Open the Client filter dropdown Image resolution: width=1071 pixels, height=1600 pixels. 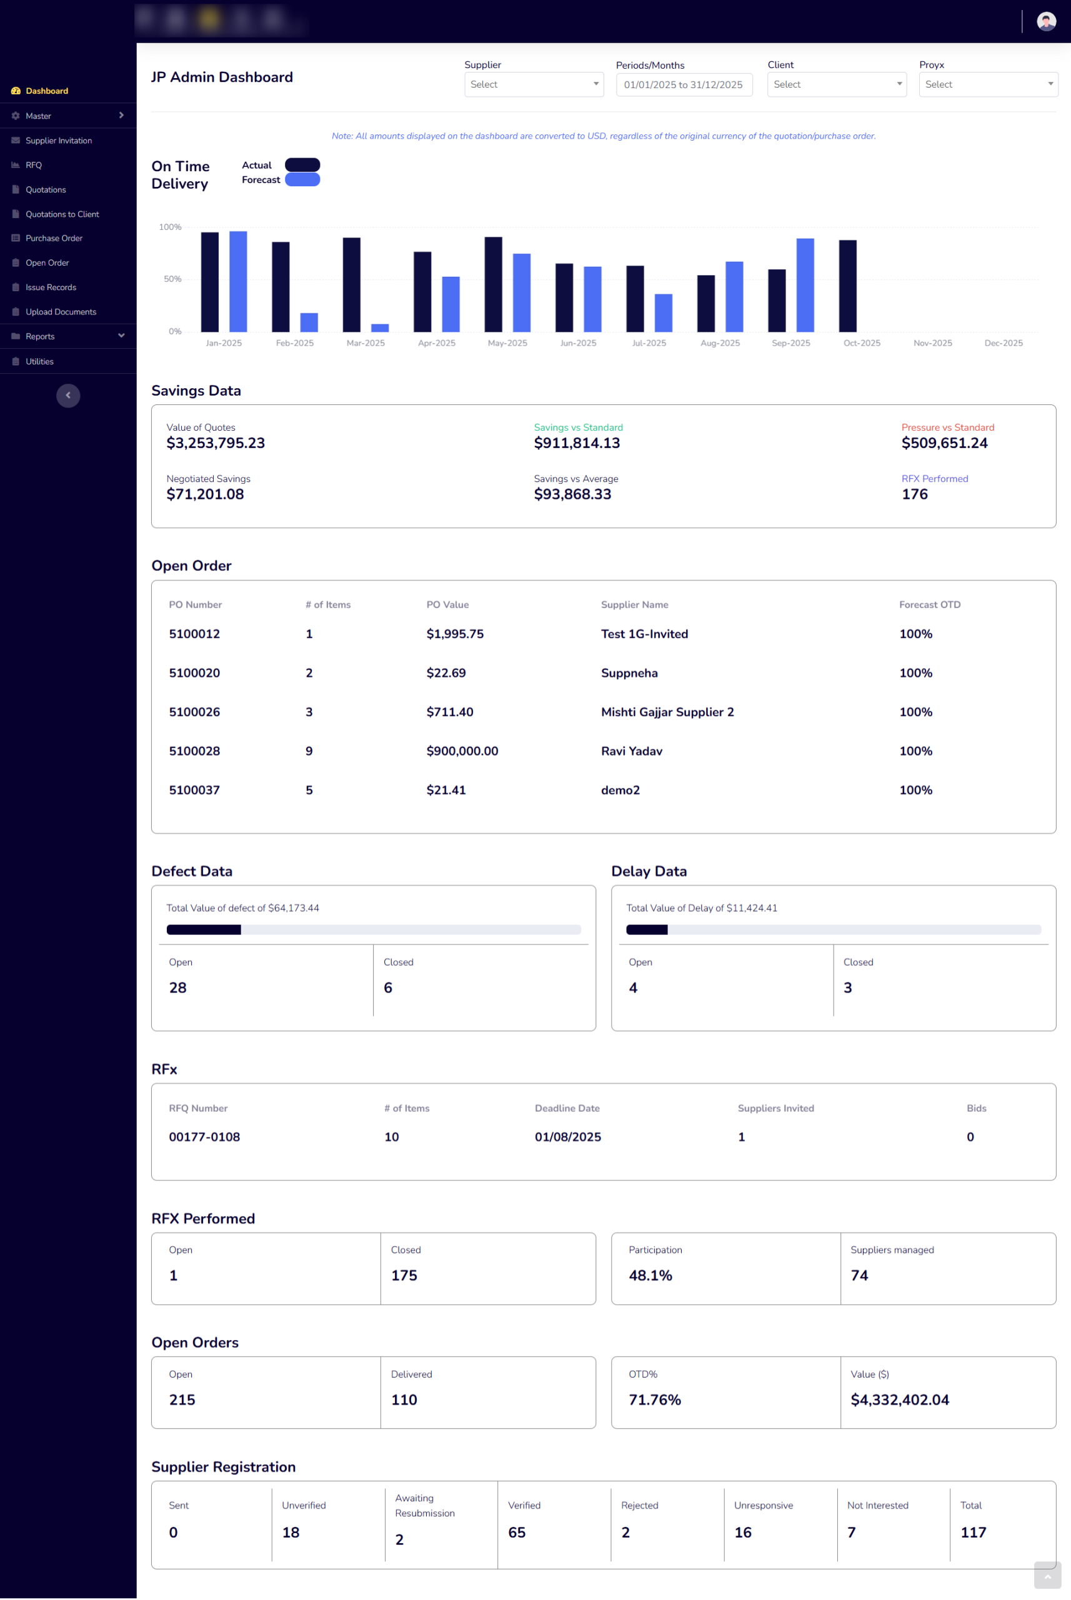(x=837, y=85)
